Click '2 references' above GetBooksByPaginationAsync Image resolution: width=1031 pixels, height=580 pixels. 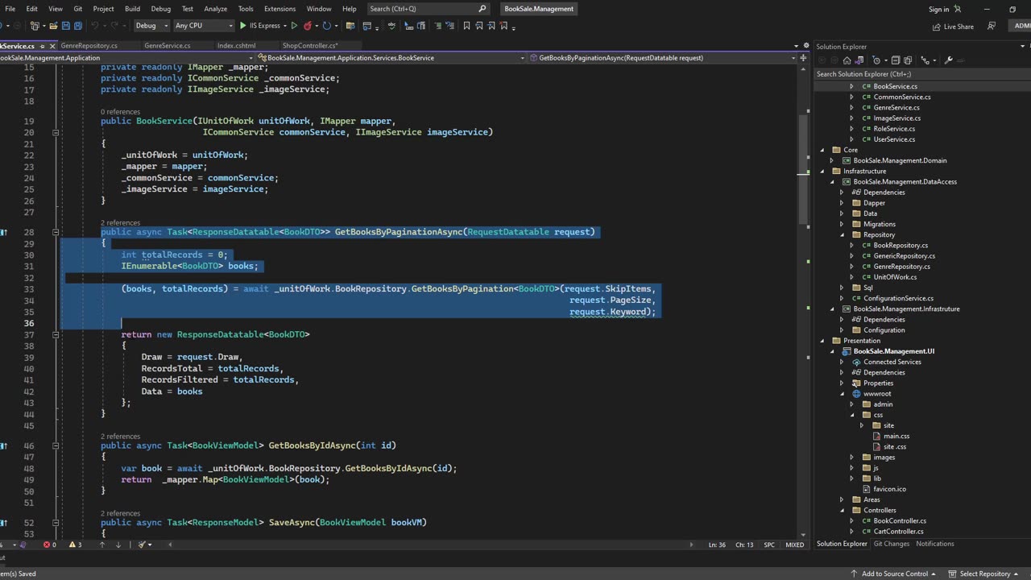click(120, 222)
